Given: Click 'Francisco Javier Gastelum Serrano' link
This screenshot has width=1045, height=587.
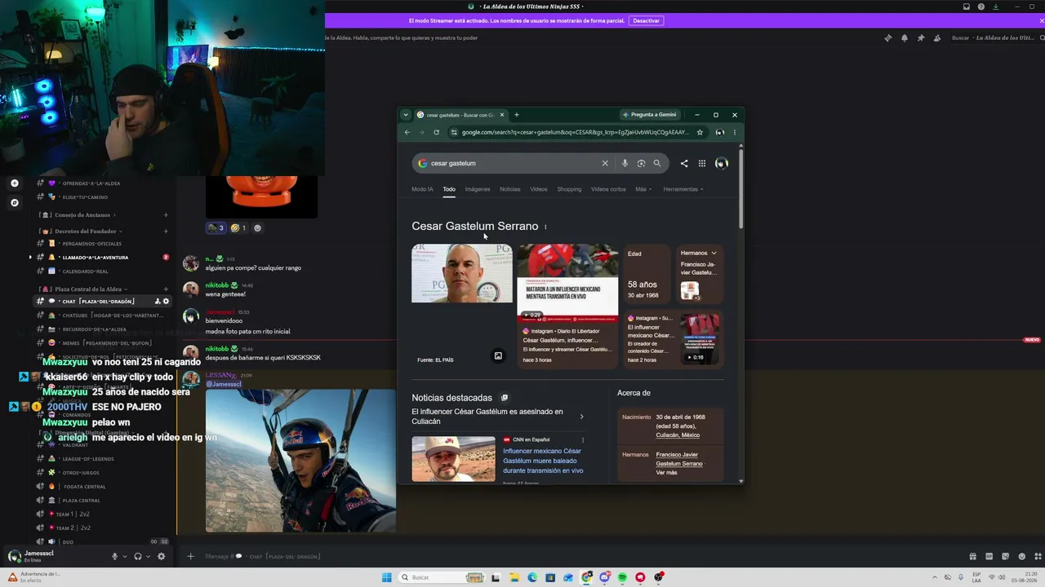Looking at the screenshot, I should [x=679, y=459].
